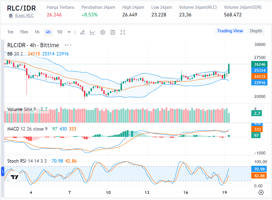The width and height of the screenshot is (272, 200).
Task: Switch to the Trading View tab
Action: point(230,31)
